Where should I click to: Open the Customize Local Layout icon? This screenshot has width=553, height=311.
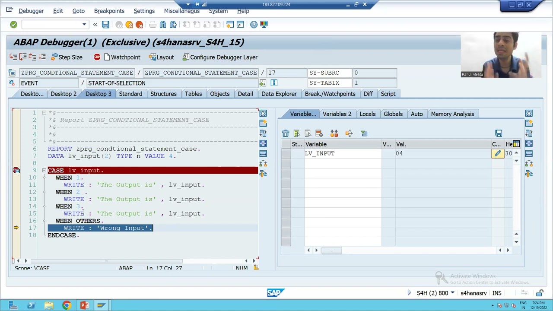coord(264,25)
